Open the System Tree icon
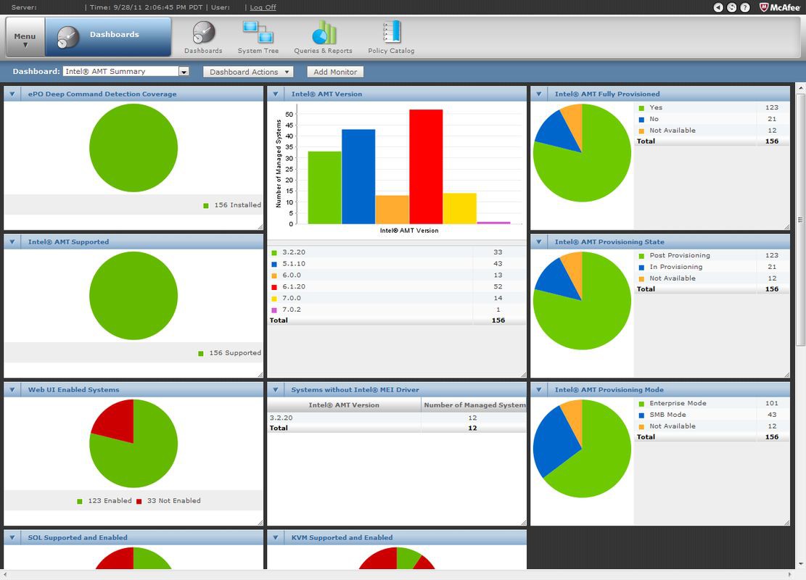 tap(258, 35)
